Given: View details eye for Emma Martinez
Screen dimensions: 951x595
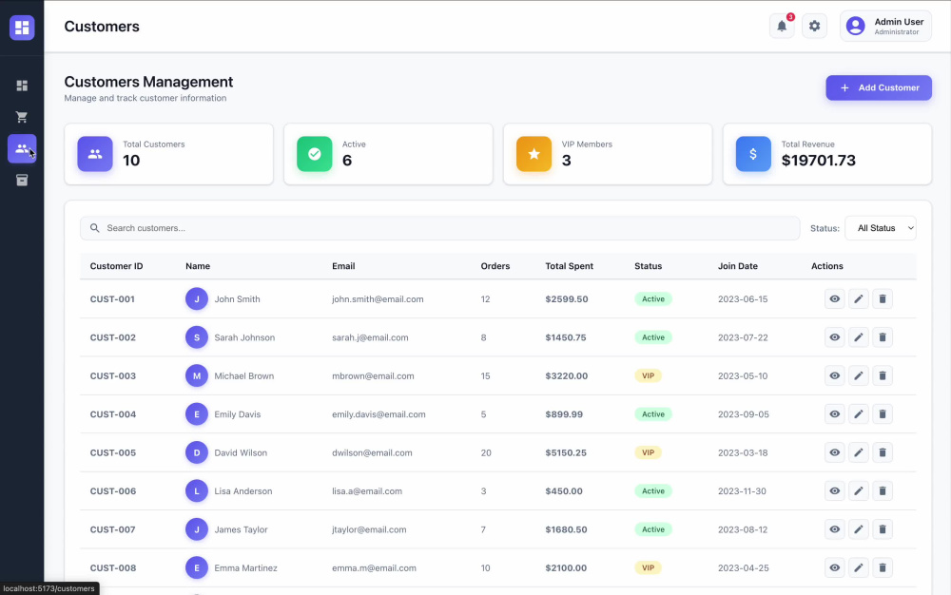Looking at the screenshot, I should click(x=835, y=567).
